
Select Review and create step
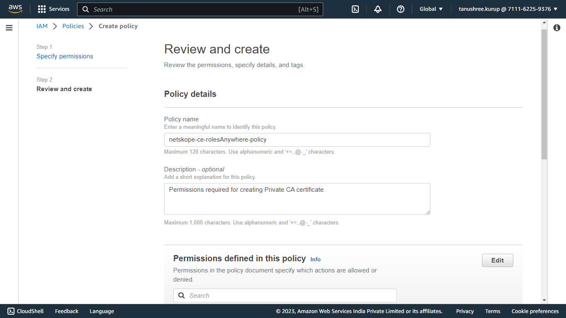[64, 89]
